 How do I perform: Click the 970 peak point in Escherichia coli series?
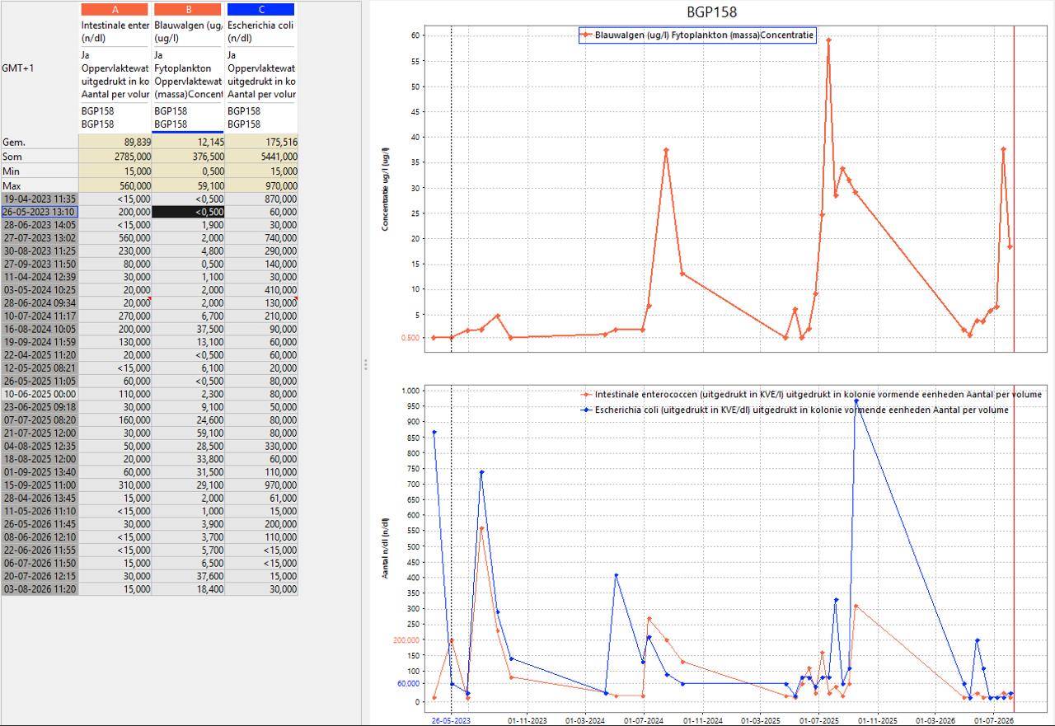click(856, 401)
